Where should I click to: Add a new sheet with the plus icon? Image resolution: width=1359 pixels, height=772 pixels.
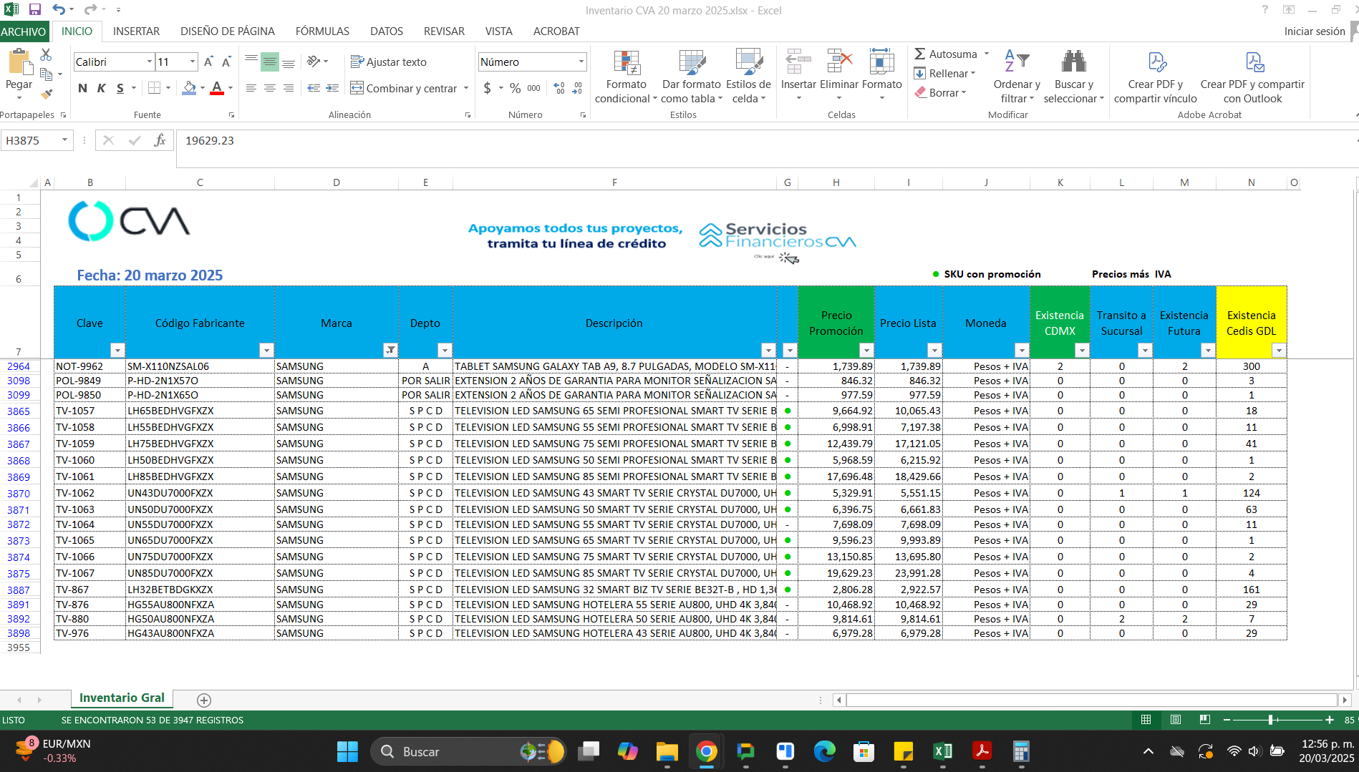click(203, 700)
